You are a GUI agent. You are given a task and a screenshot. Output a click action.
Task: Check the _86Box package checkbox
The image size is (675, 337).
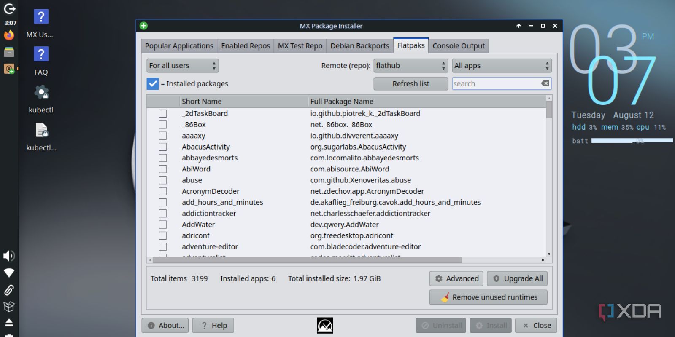coord(163,125)
